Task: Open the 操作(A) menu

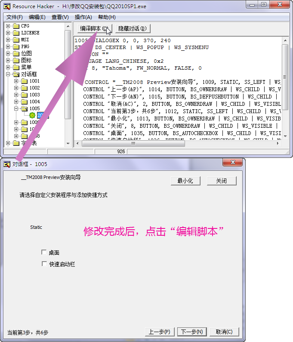Action: (83, 17)
